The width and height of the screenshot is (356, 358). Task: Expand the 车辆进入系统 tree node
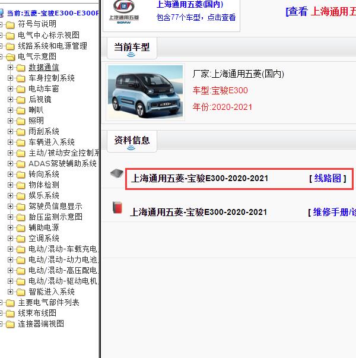(x=10, y=142)
